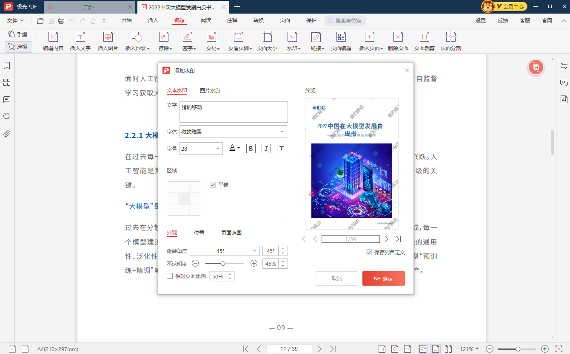Open the 签字 signature tool
The height and width of the screenshot is (354, 570).
tap(187, 41)
